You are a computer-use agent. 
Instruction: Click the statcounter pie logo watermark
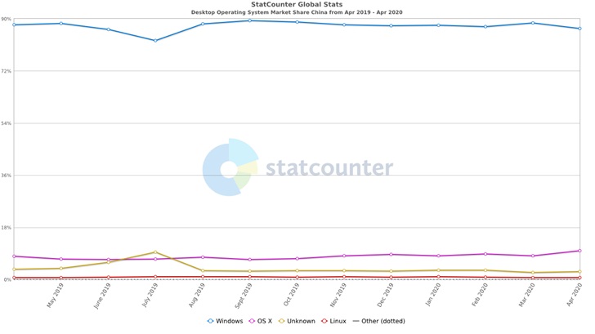click(230, 169)
